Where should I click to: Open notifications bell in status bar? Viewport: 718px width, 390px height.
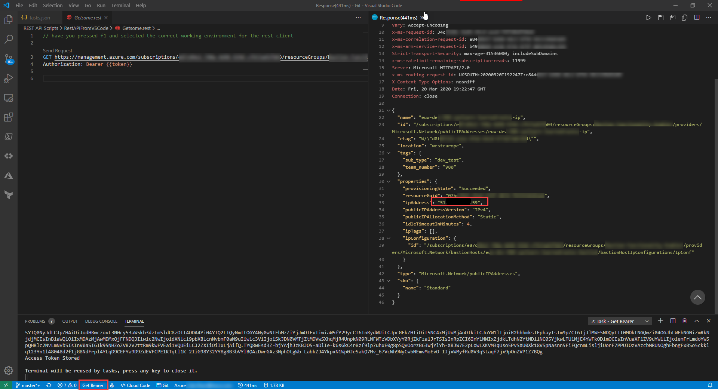(710, 386)
